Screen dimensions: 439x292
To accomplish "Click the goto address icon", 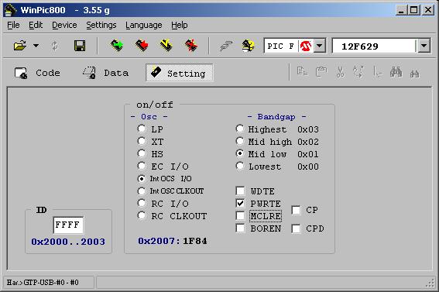I will click(378, 73).
